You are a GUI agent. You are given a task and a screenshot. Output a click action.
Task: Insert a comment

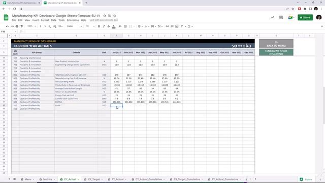172,26
